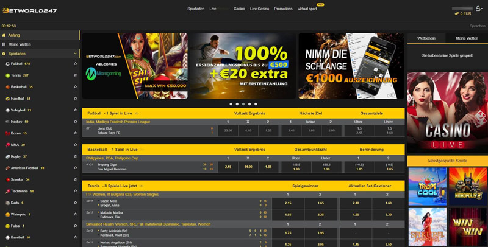The image size is (488, 247).
Task: Open Casino in top navigation
Action: pyautogui.click(x=239, y=9)
